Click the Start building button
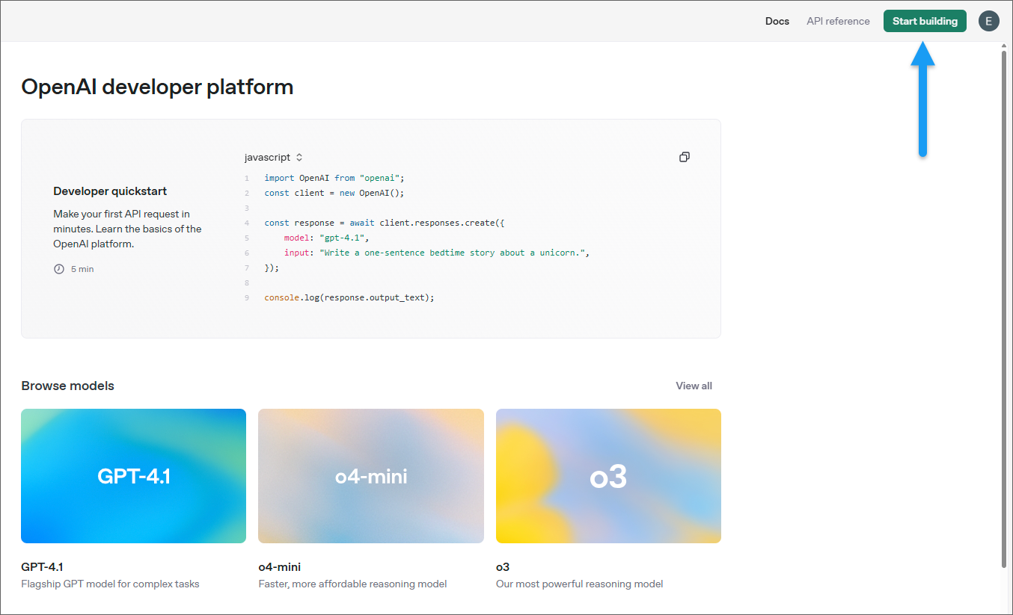Viewport: 1013px width, 615px height. (925, 21)
